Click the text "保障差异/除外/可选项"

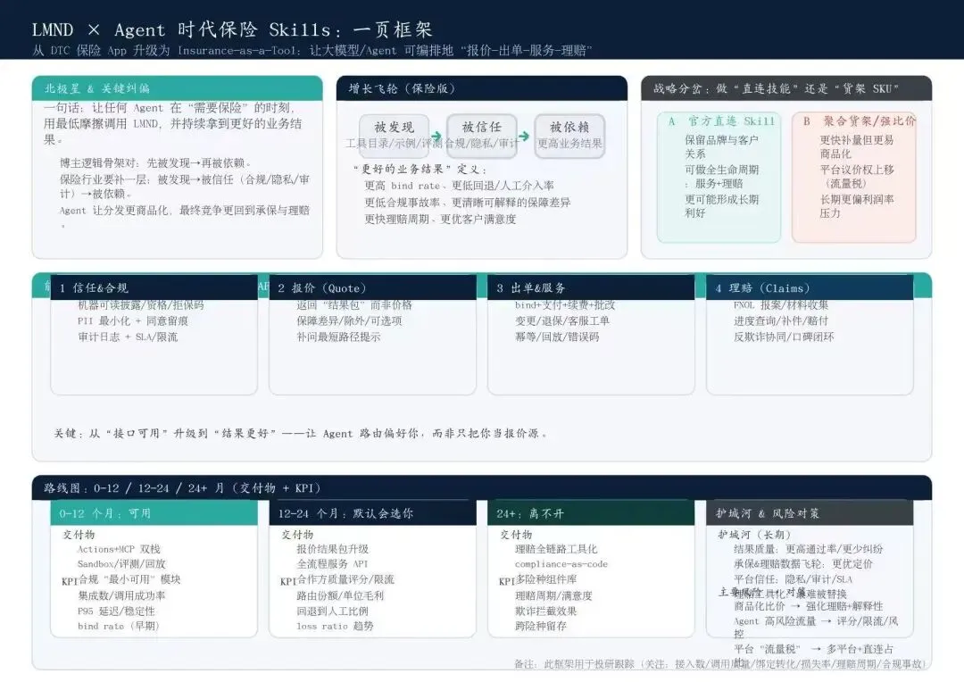click(x=349, y=320)
